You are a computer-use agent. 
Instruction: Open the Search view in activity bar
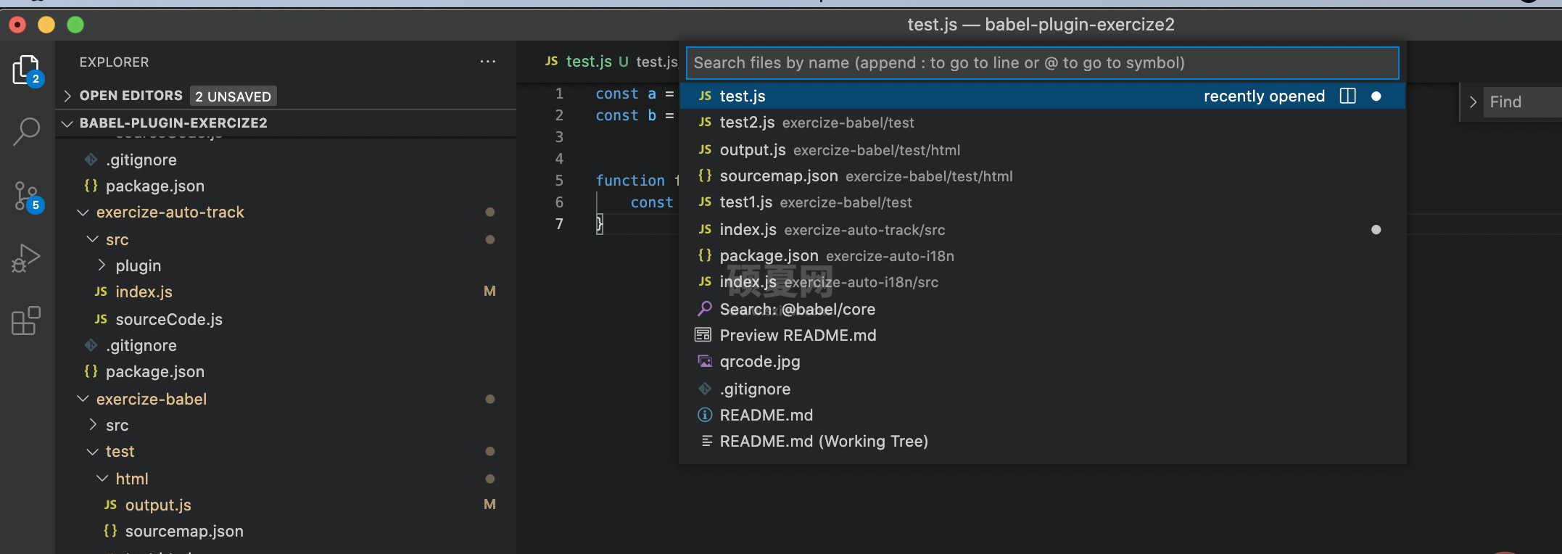coord(27,132)
